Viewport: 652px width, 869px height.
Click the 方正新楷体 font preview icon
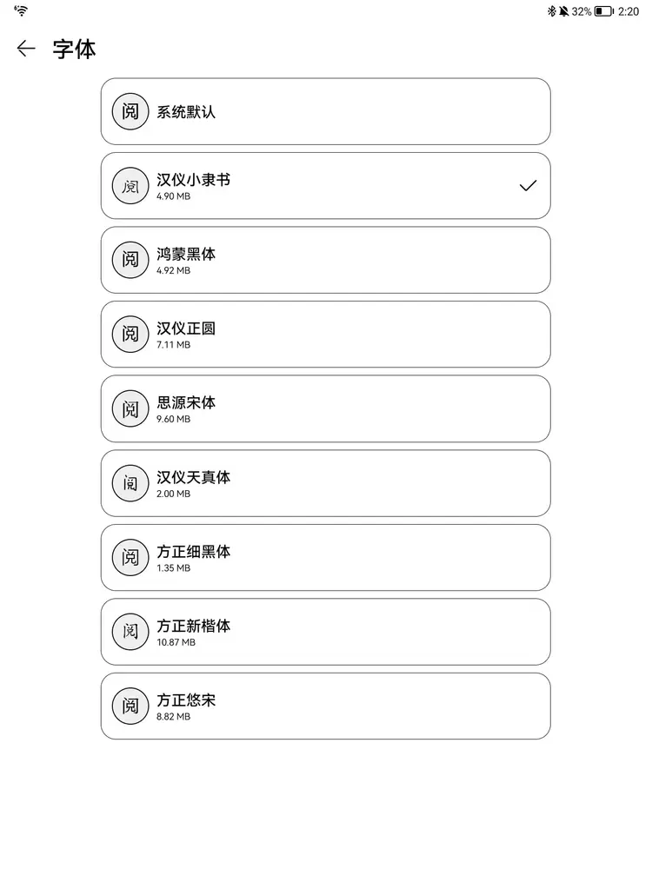130,632
